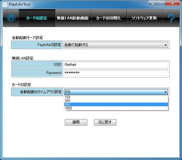Go to the カードの初期化 tab

pos(109,18)
